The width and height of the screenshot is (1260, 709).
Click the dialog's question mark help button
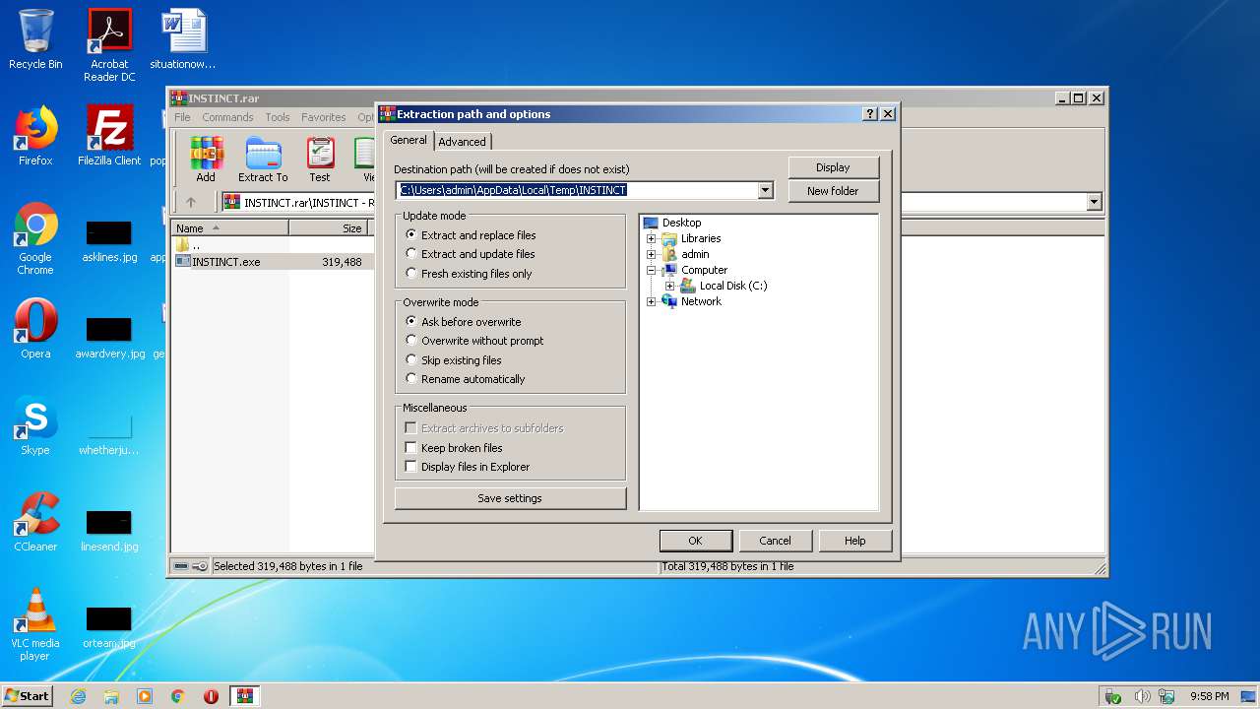870,114
